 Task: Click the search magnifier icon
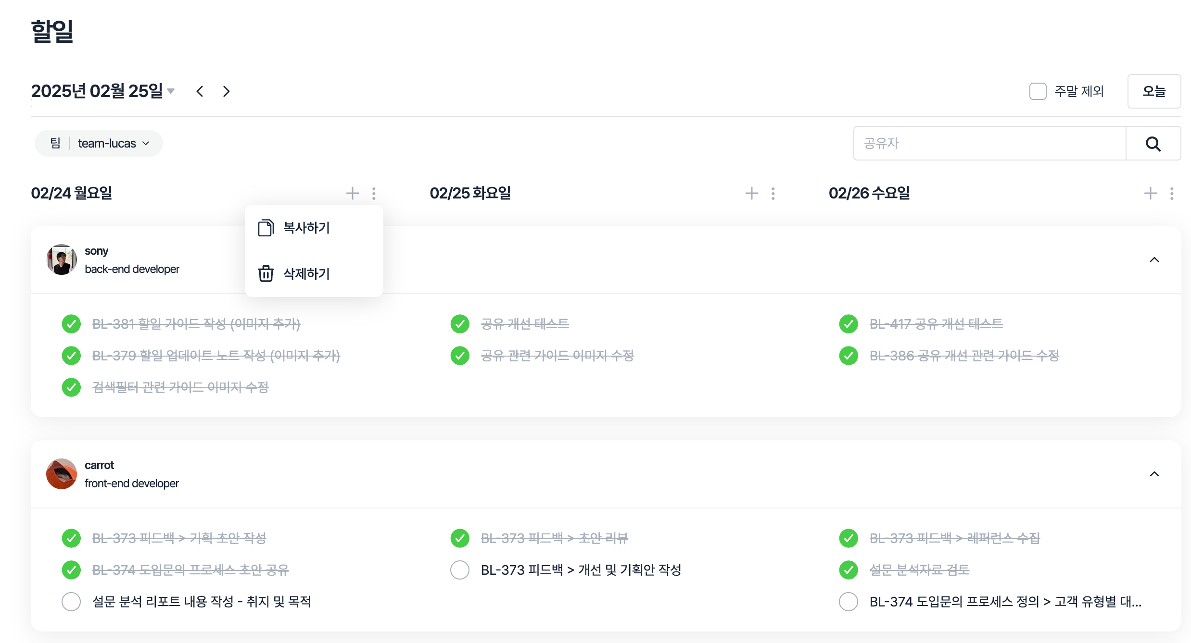coord(1153,144)
